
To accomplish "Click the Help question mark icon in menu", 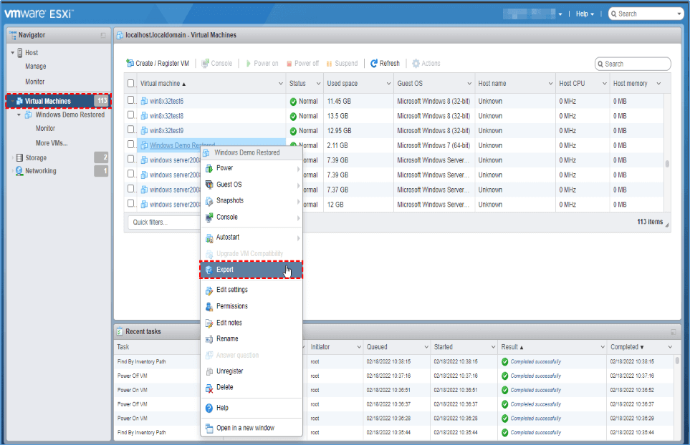I will pos(209,408).
